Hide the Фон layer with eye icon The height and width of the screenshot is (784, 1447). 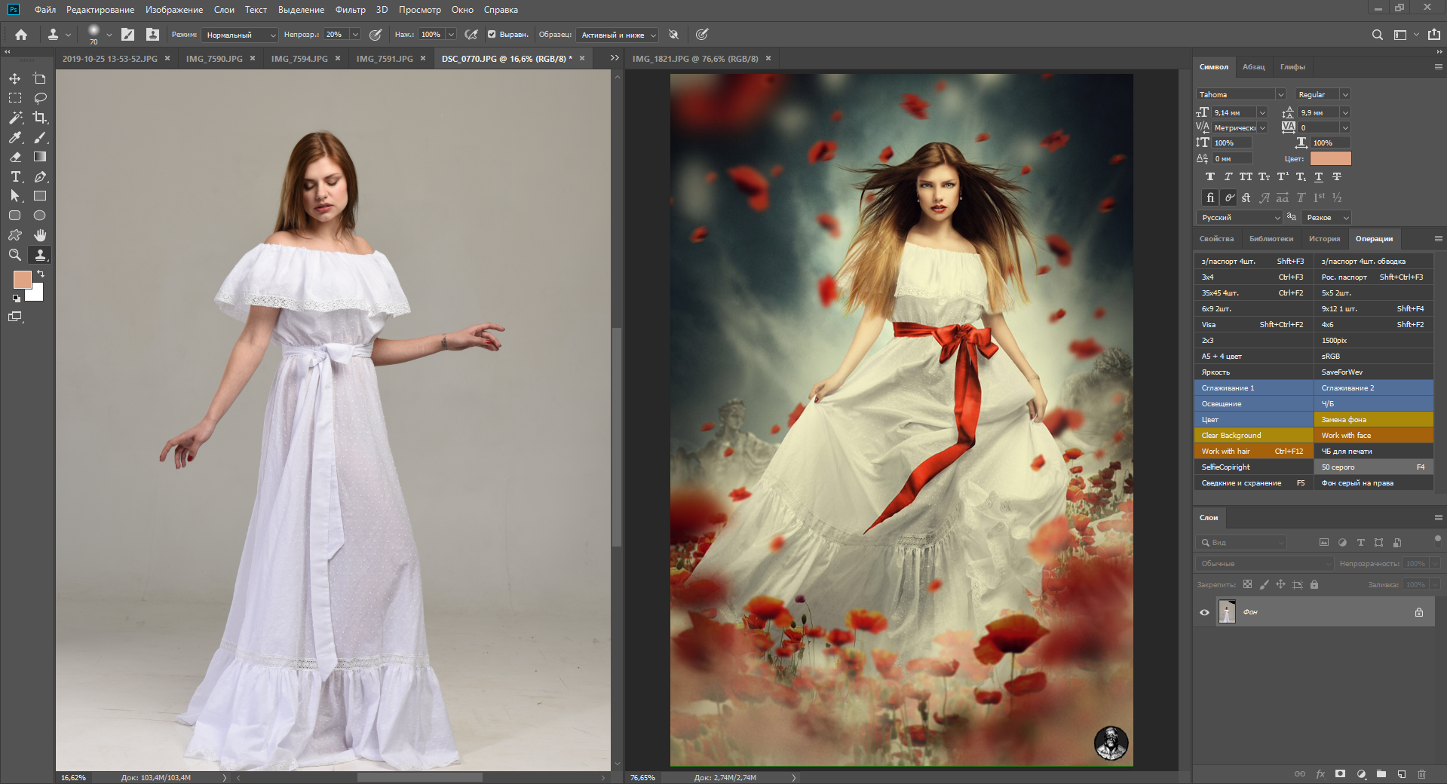pos(1204,612)
